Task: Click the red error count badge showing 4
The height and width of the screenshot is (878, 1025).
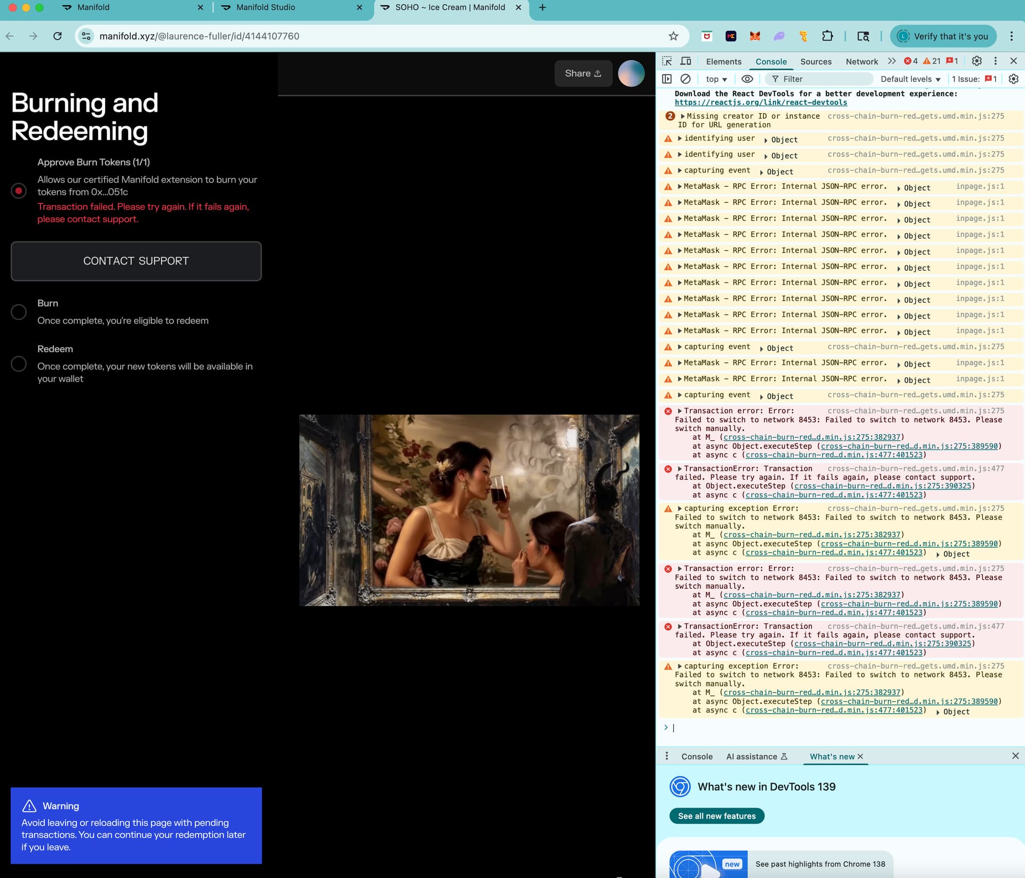Action: point(911,61)
